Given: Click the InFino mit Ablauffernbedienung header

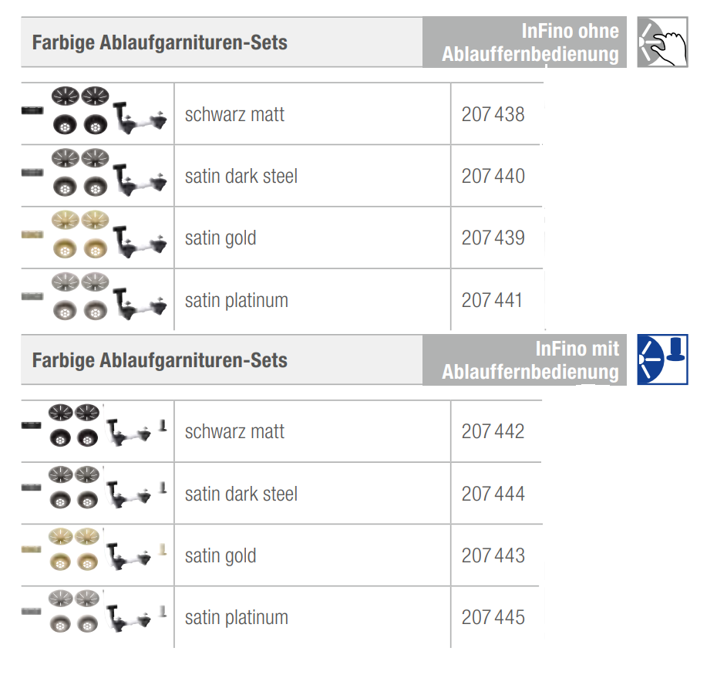Looking at the screenshot, I should 530,360.
